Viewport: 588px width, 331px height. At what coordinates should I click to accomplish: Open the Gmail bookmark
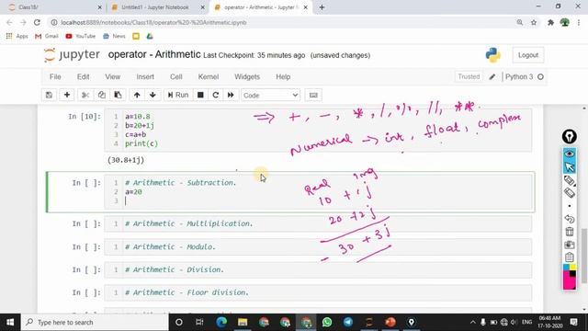click(x=47, y=36)
